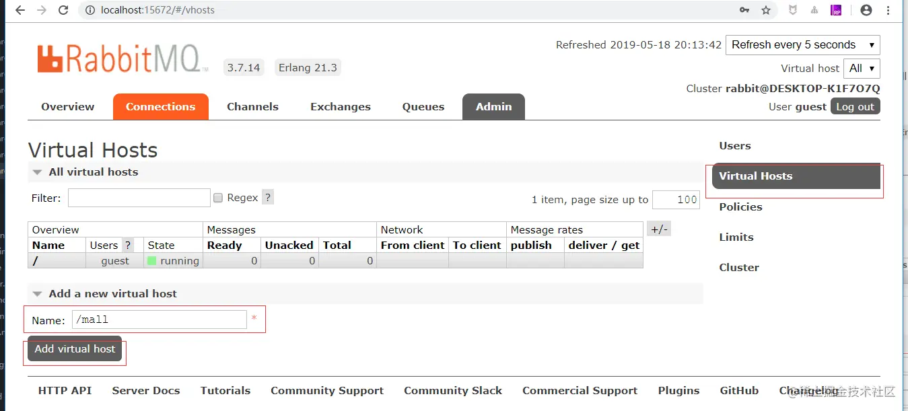This screenshot has width=908, height=411.
Task: Click the shield extension icon
Action: point(794,10)
